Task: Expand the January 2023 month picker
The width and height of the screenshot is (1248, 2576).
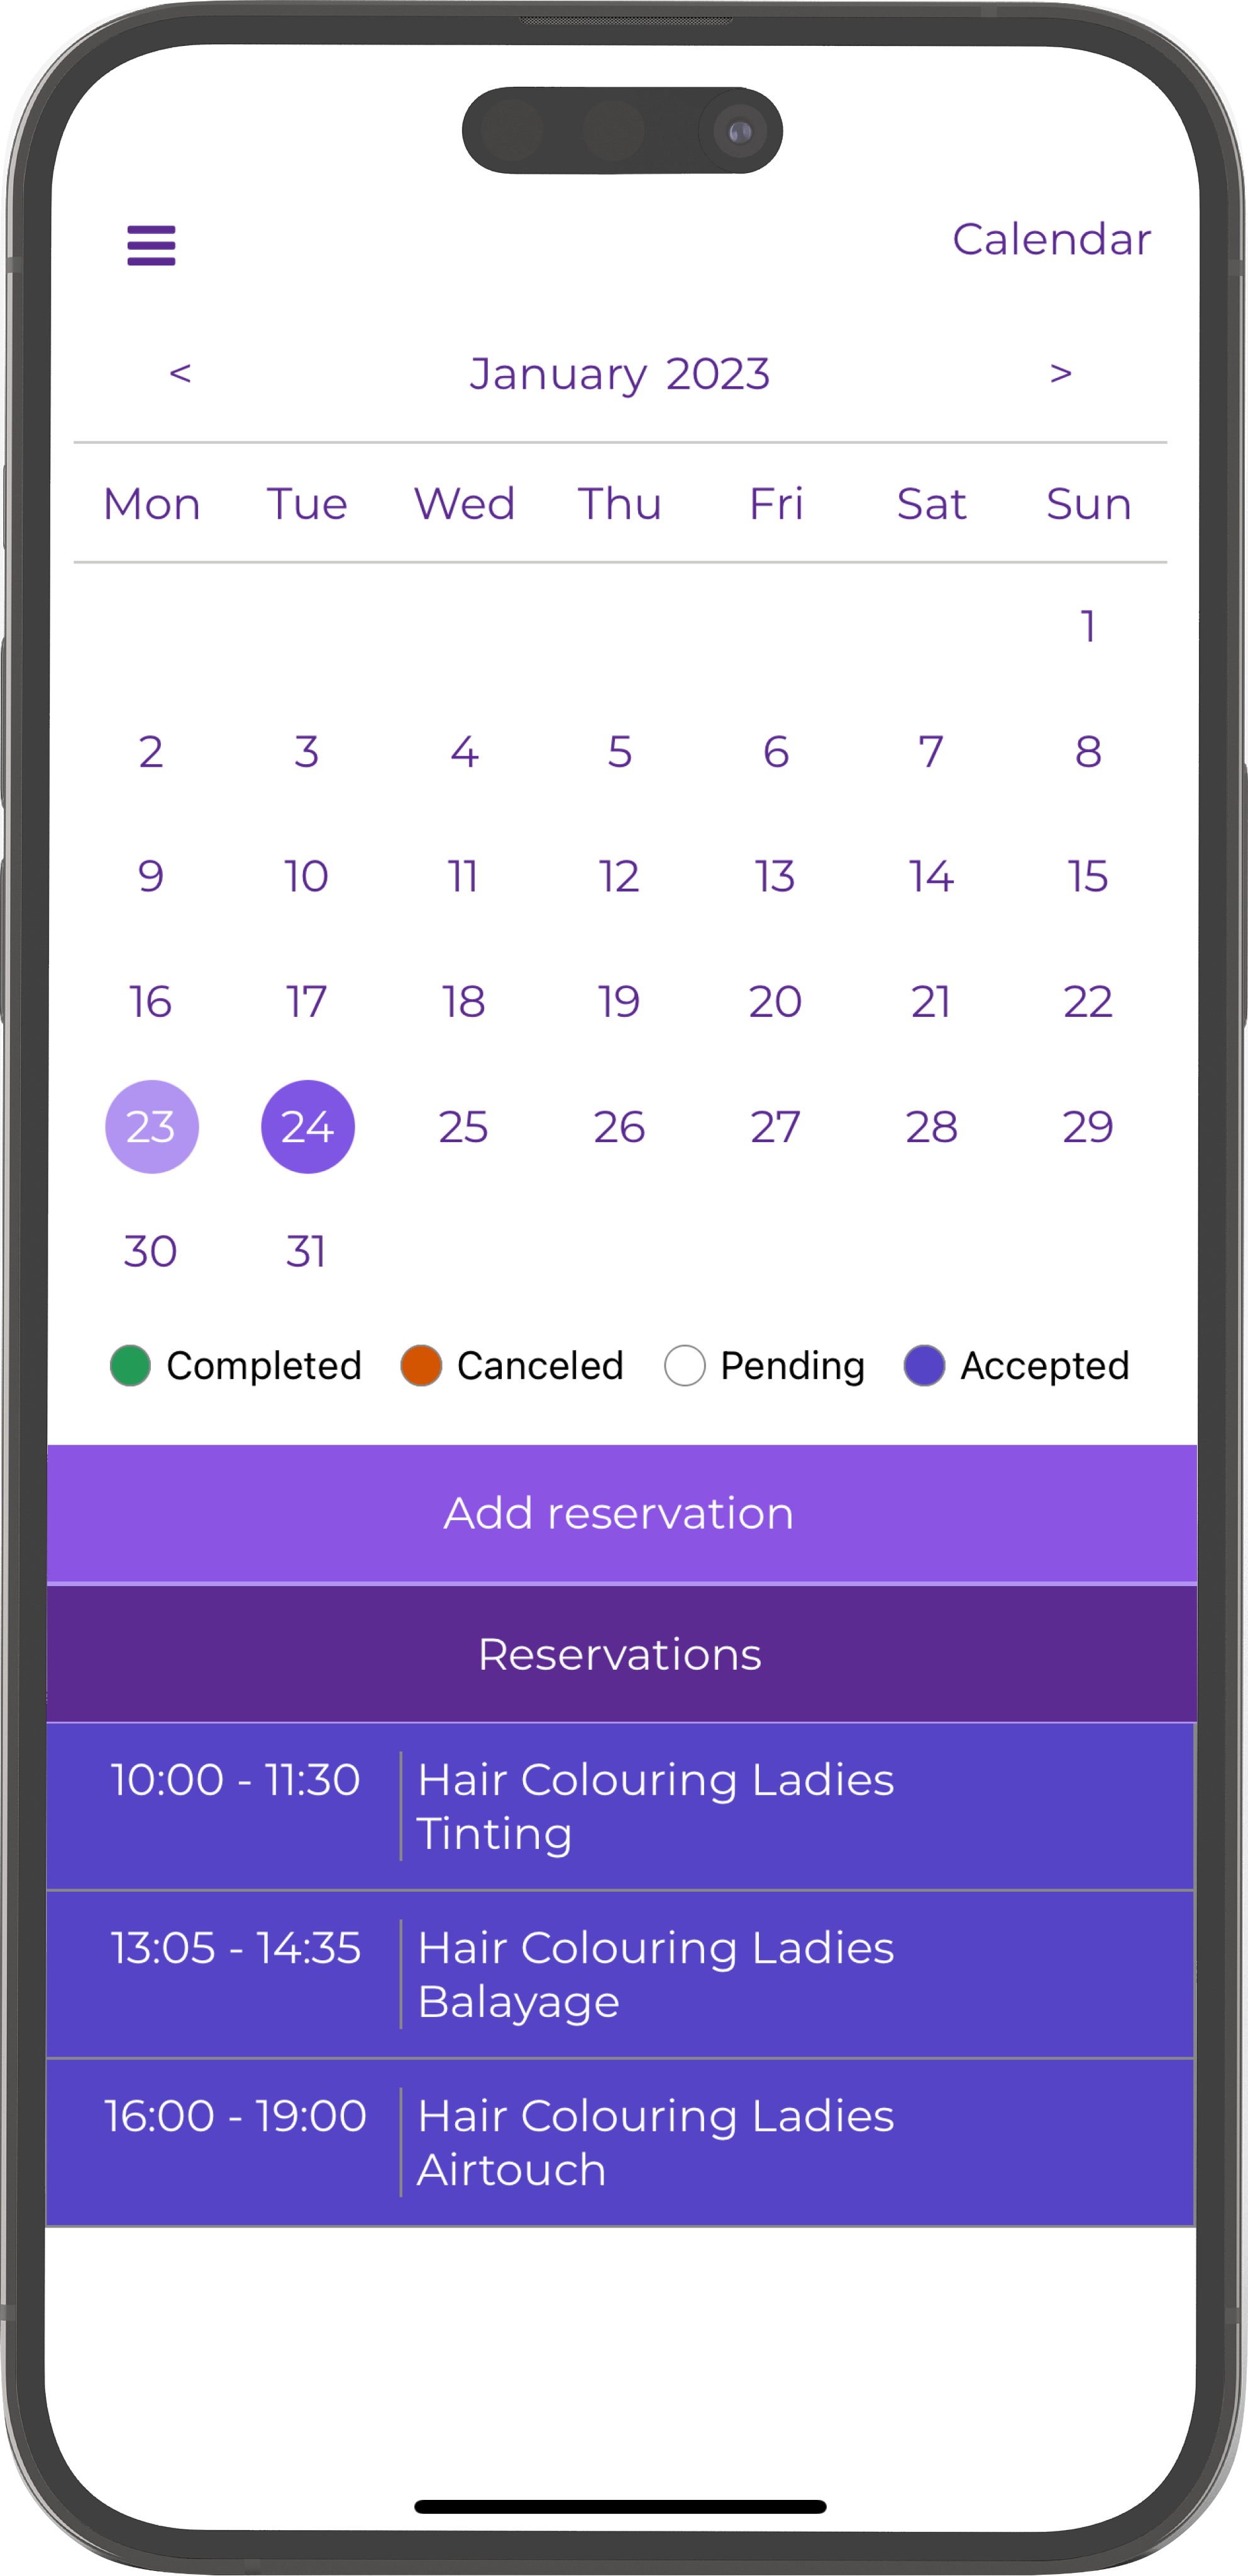Action: 621,373
